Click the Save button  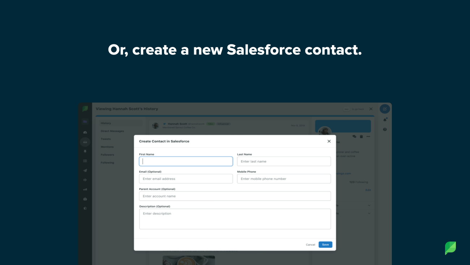[325, 244]
